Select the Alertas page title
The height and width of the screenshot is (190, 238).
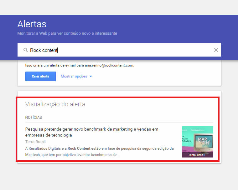(32, 24)
